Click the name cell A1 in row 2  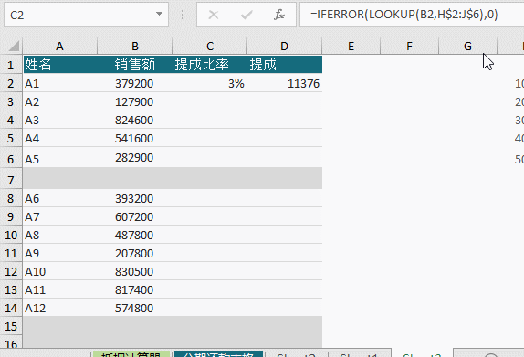point(60,83)
